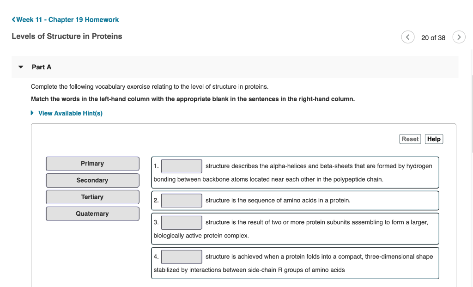Select the Primary word tile
The width and height of the screenshot is (473, 287).
pyautogui.click(x=92, y=164)
